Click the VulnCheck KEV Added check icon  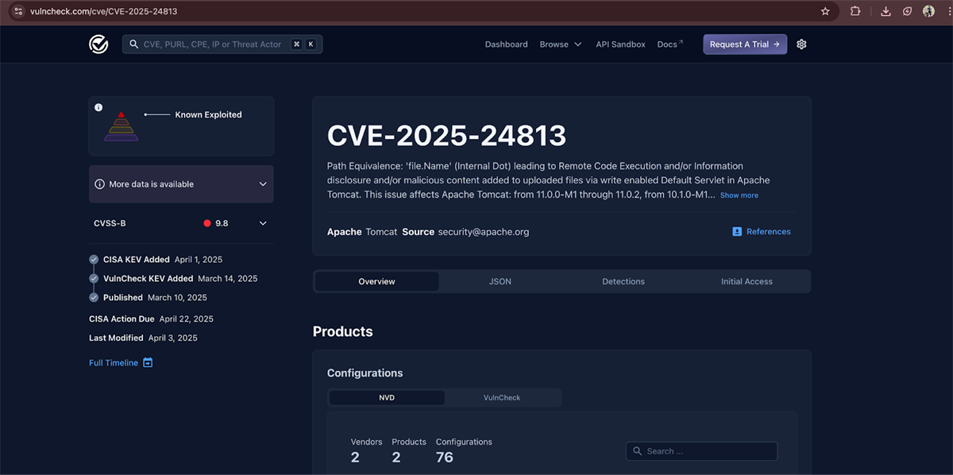click(94, 279)
